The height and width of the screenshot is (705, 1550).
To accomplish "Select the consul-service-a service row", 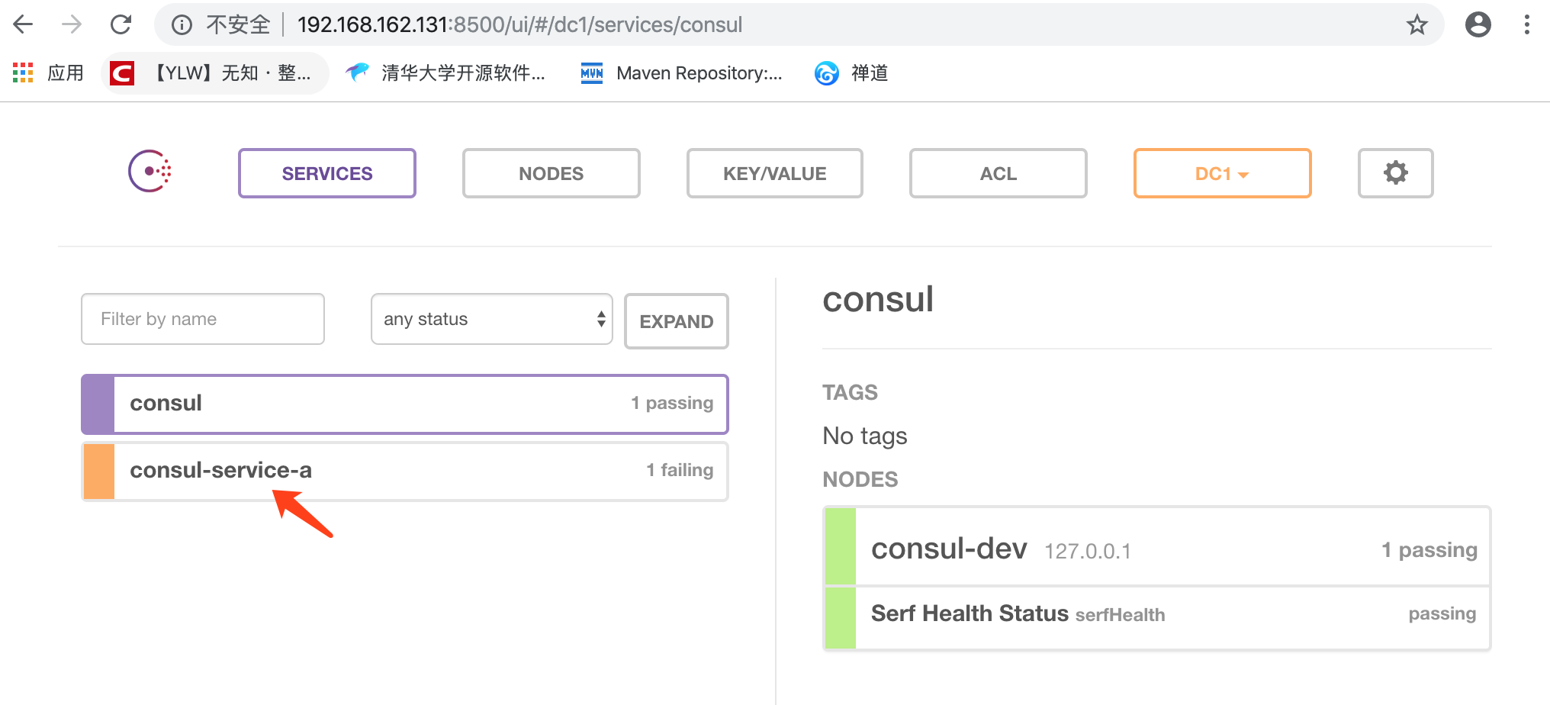I will point(405,471).
